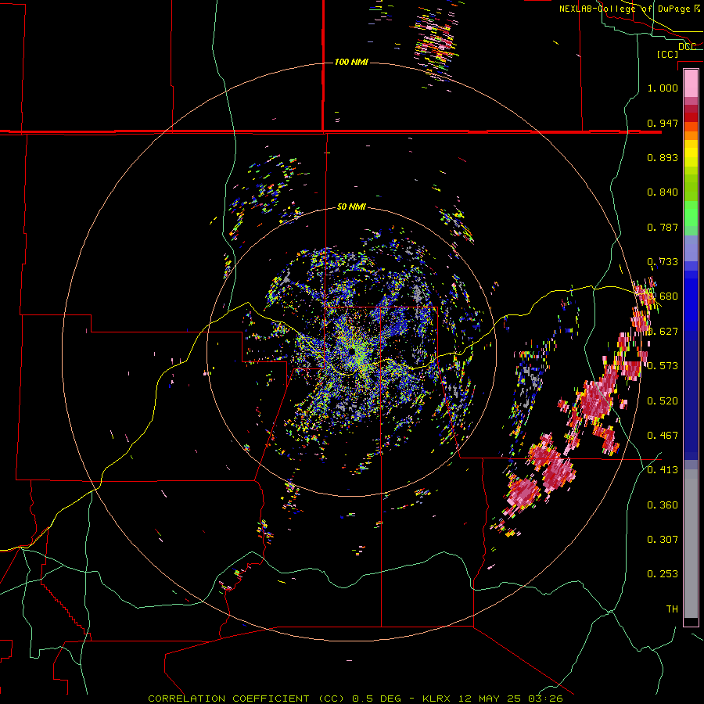Click the 0.360 scale value
The image size is (704, 704).
[x=663, y=505]
